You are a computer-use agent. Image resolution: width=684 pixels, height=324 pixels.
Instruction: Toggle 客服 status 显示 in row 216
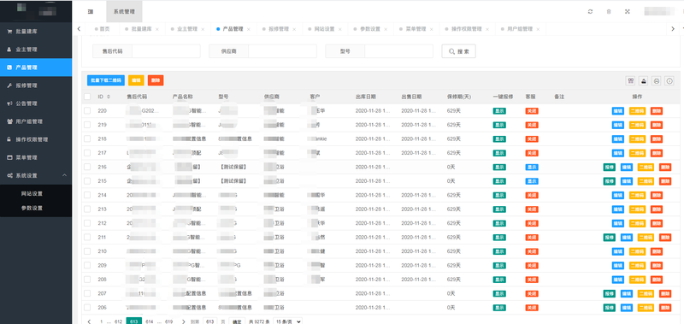coord(532,167)
